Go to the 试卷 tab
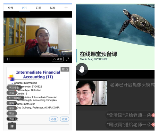This screenshot has width=158, height=134. click(52, 8)
